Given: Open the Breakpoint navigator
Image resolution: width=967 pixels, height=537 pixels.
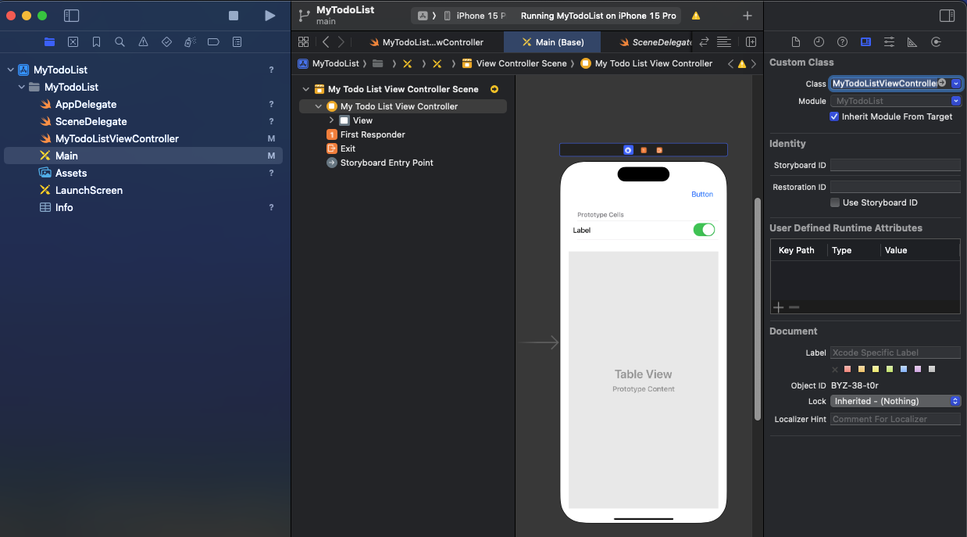Looking at the screenshot, I should (x=213, y=42).
